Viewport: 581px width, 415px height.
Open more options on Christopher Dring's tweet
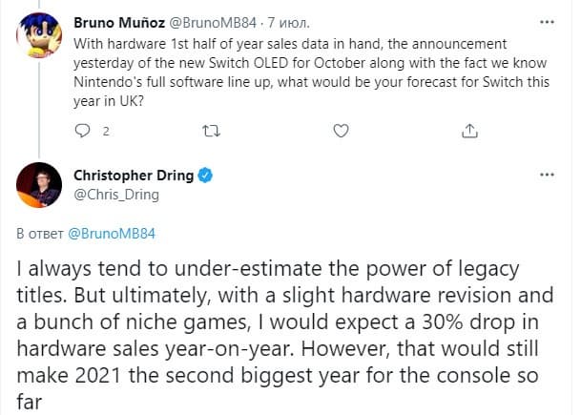546,176
